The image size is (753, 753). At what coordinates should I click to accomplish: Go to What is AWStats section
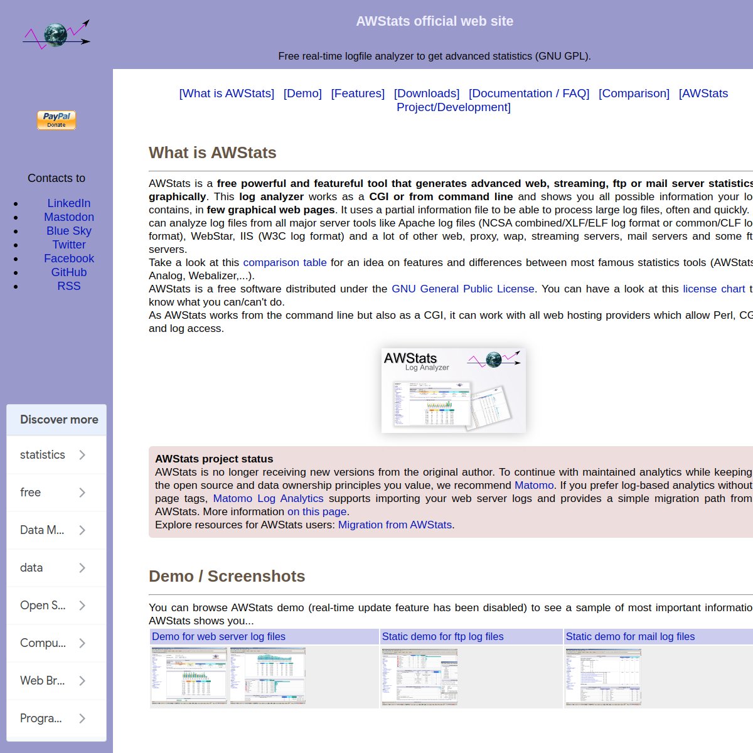point(227,93)
